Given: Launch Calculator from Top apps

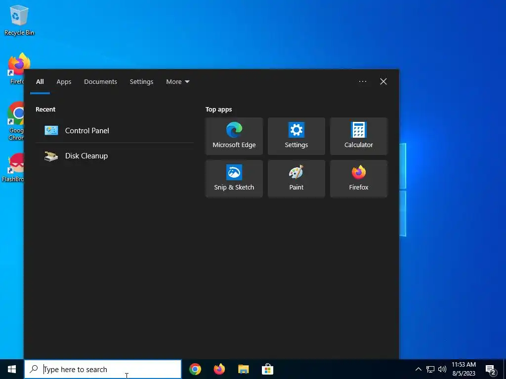Looking at the screenshot, I should [359, 136].
